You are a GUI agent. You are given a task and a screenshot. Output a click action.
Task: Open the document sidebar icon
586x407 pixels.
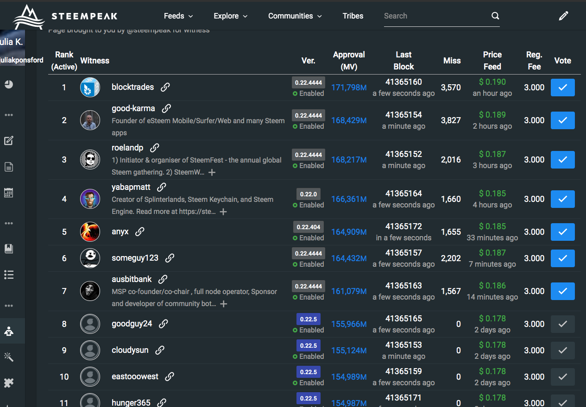click(x=9, y=167)
